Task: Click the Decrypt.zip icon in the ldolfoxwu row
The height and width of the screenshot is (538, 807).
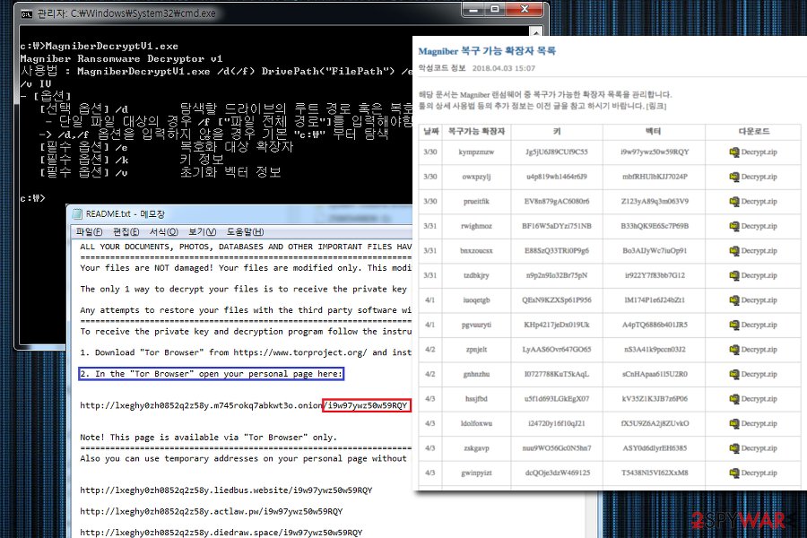Action: coord(734,424)
